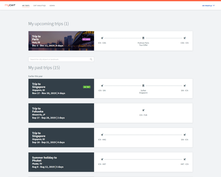Click the ICN - CDG outbound flight icon
Image resolution: width=221 pixels, height=177 pixels.
point(102,38)
